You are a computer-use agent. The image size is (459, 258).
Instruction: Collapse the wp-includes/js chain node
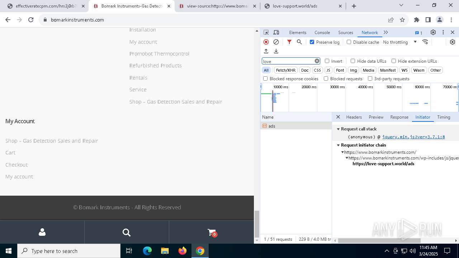click(x=347, y=158)
